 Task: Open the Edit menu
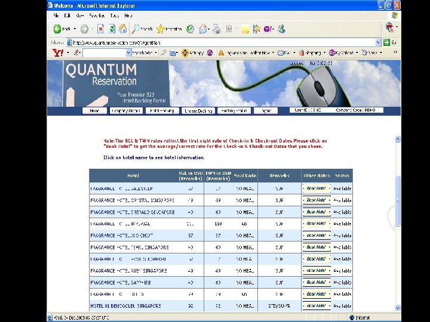(x=67, y=16)
